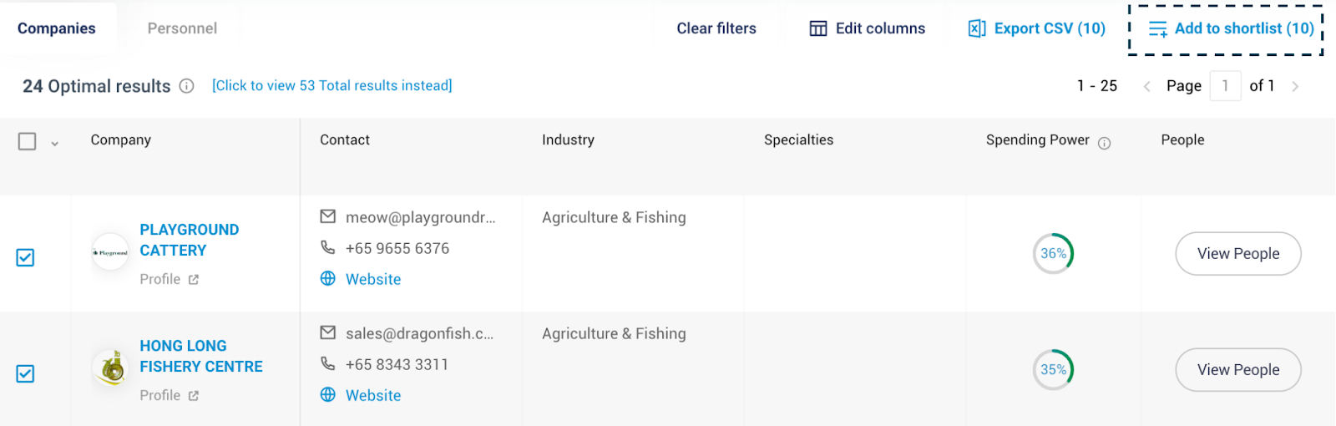
Task: Toggle the select-all checkbox in header
Action: [x=28, y=141]
